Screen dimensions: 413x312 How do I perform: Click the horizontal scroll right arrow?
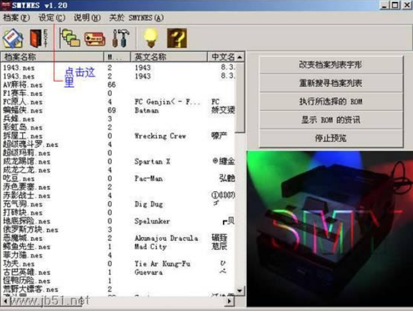[x=229, y=301]
